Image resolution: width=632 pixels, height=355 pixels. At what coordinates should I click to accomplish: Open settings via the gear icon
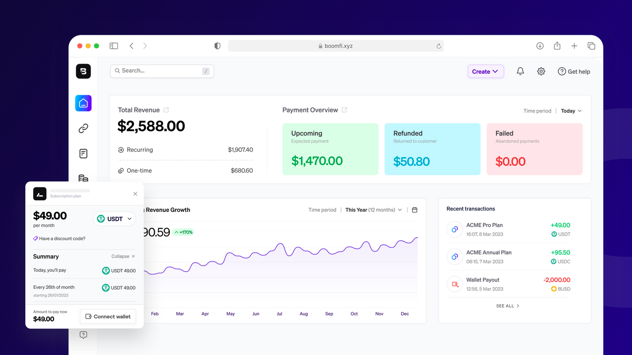point(541,71)
